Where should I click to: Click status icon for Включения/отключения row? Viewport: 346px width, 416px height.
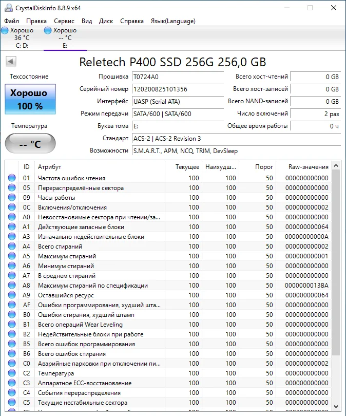click(12, 207)
